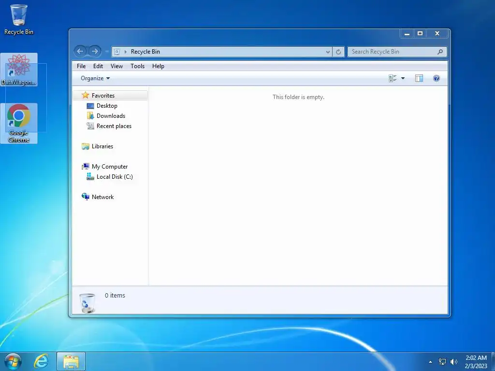Open My Computer in navigation pane

click(x=110, y=167)
